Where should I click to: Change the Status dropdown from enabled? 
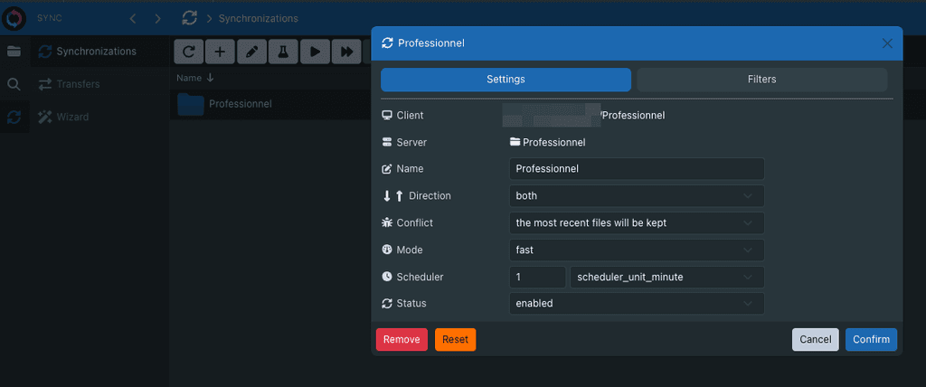(637, 304)
